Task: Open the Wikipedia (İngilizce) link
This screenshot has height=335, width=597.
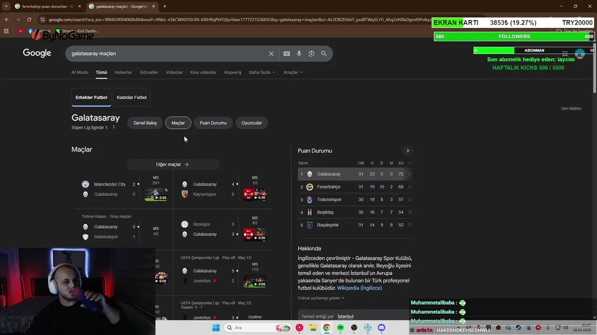Action: (360, 288)
